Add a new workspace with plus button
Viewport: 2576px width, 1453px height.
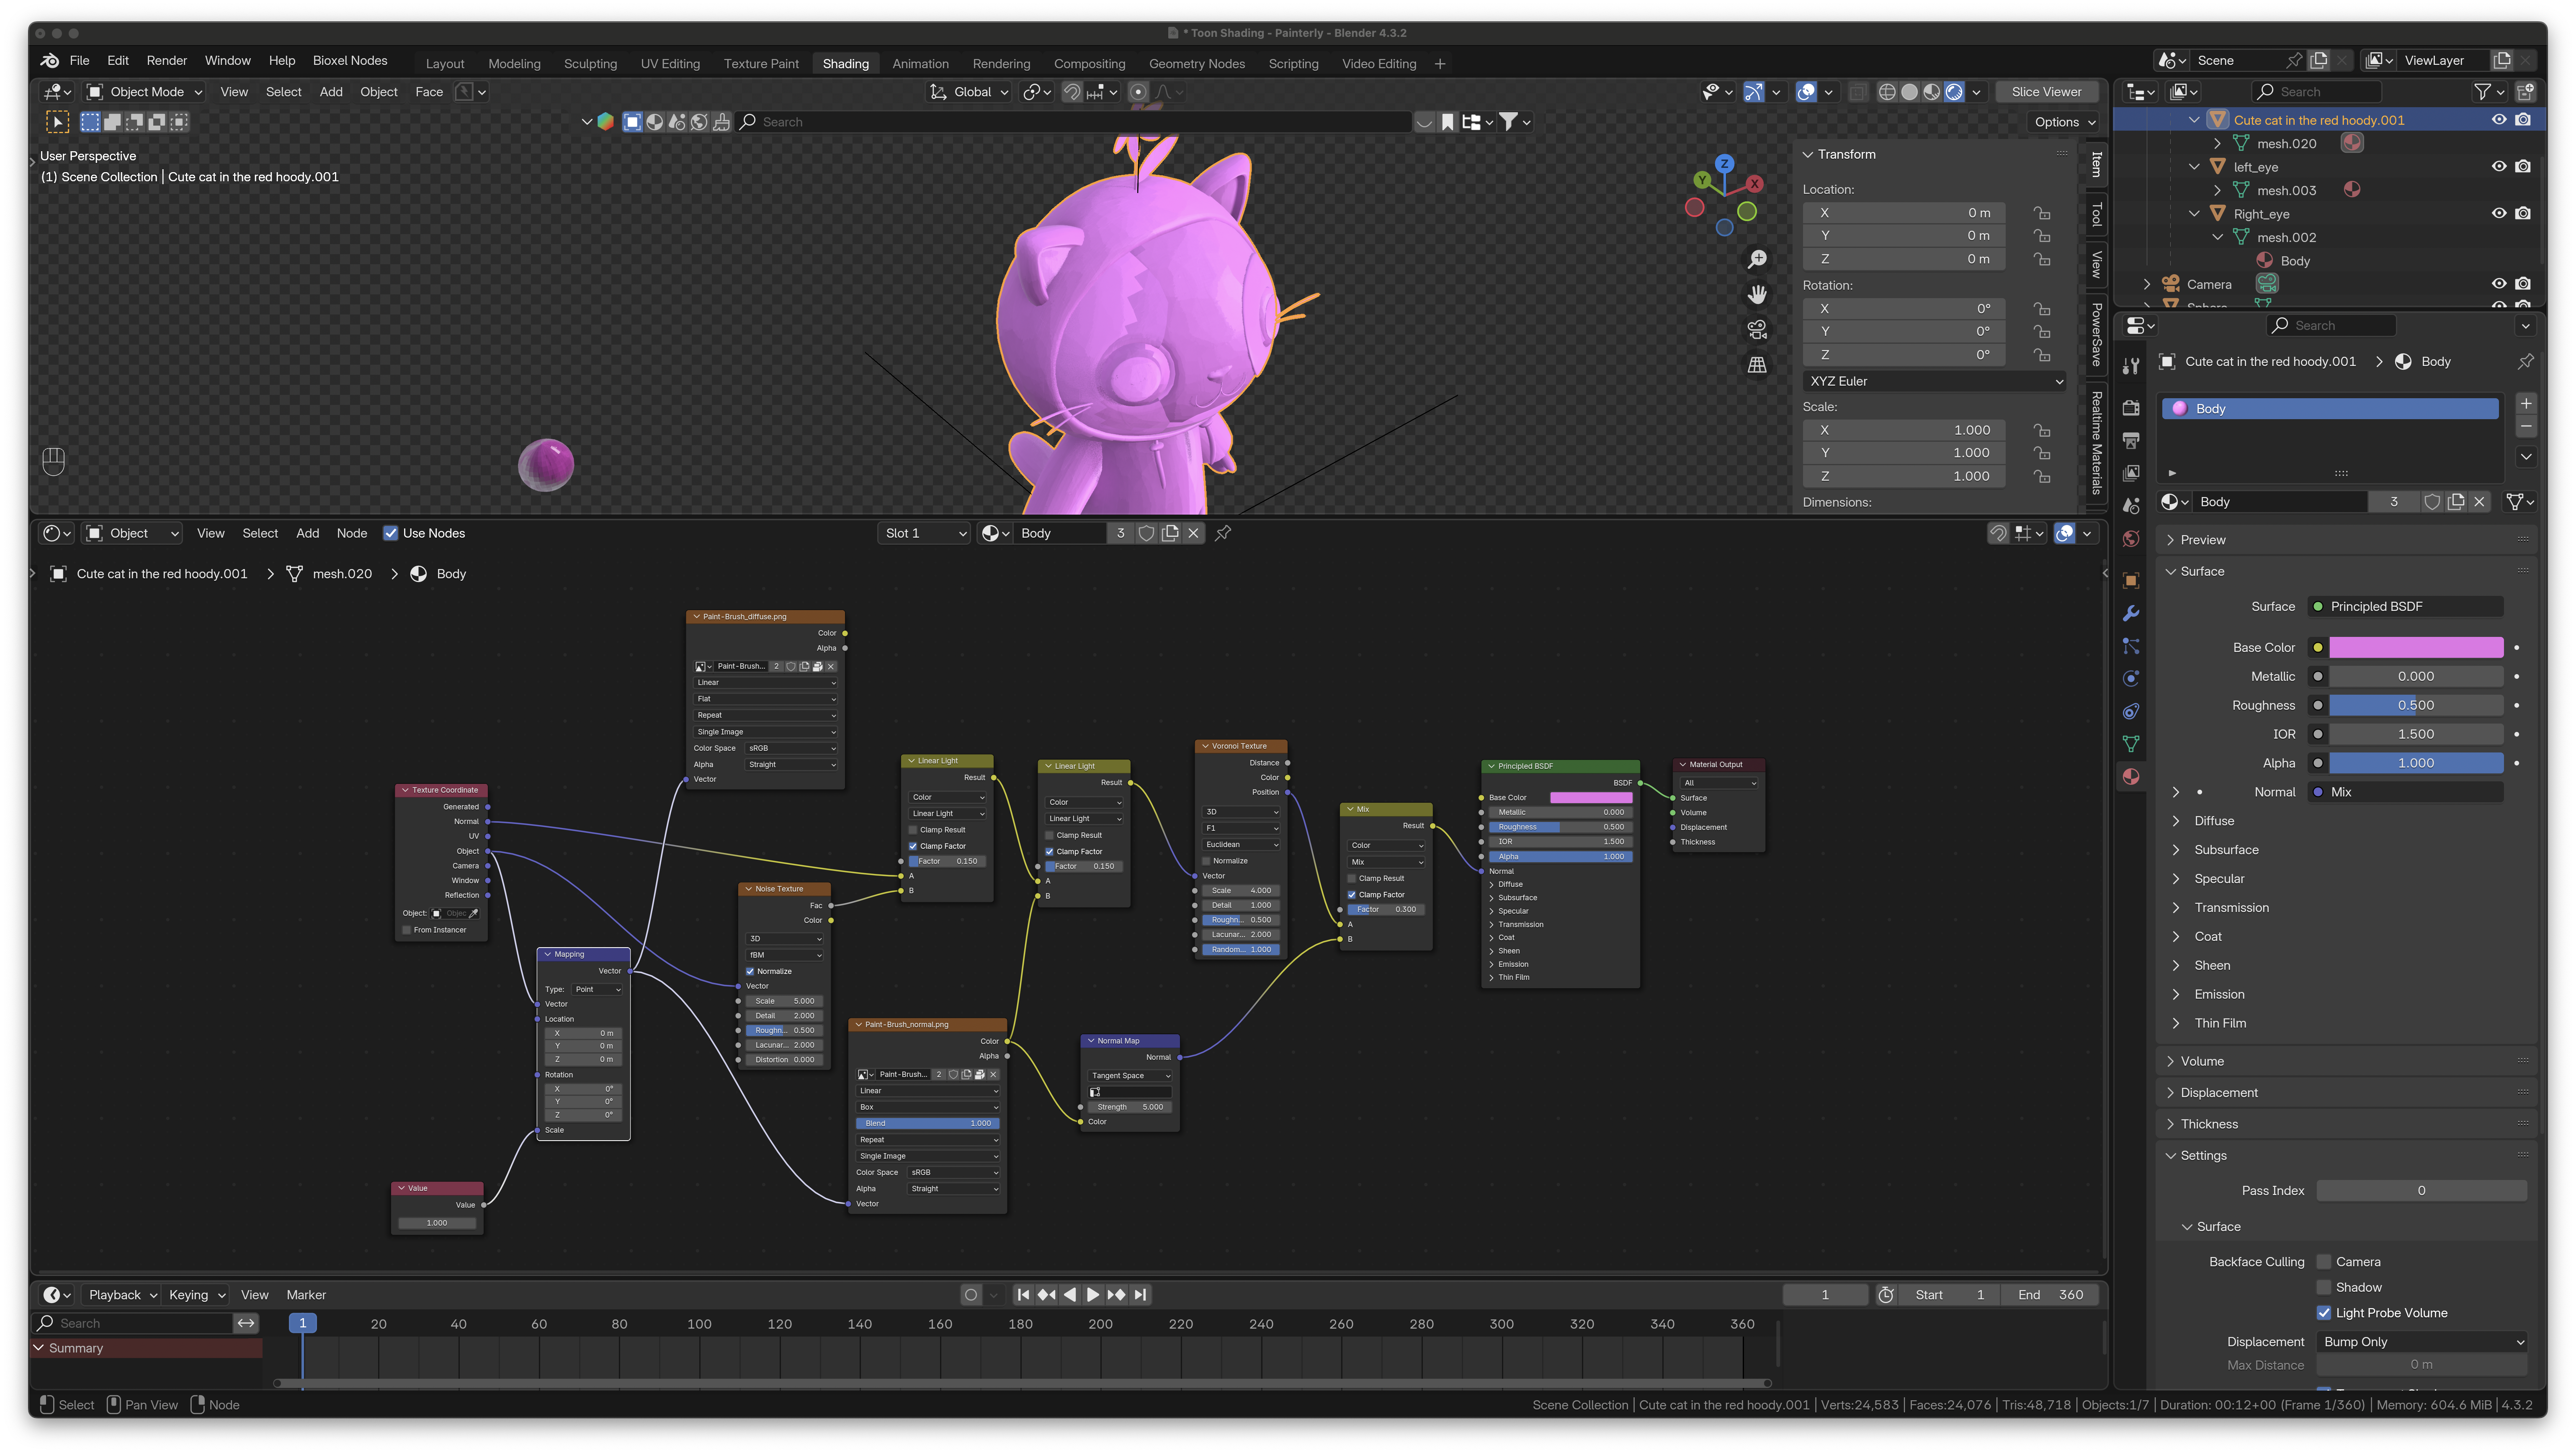tap(1440, 64)
